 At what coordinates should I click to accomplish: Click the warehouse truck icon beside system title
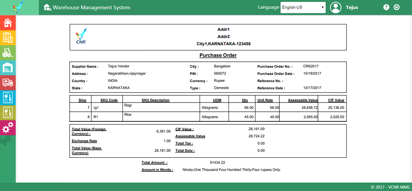click(47, 7)
